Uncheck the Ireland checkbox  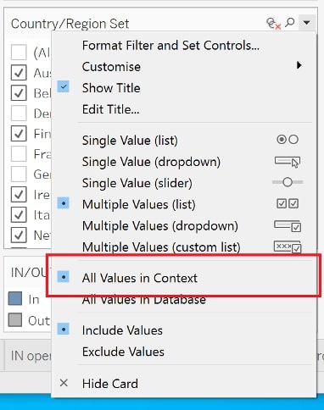(19, 194)
